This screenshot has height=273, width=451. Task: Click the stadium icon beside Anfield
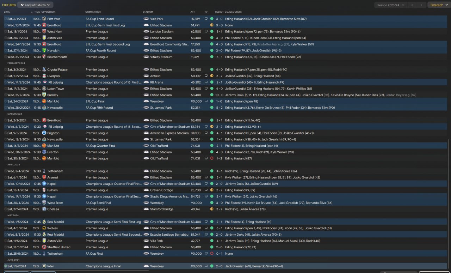pyautogui.click(x=146, y=76)
